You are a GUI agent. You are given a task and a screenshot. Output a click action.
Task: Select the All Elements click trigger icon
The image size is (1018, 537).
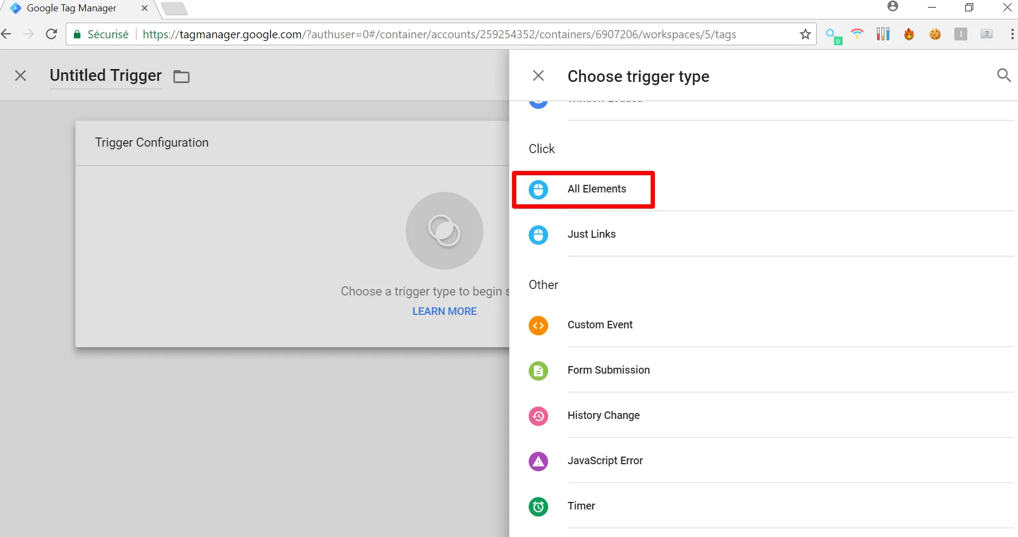pyautogui.click(x=538, y=189)
